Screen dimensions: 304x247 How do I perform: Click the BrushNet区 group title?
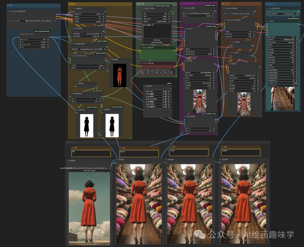click(187, 3)
